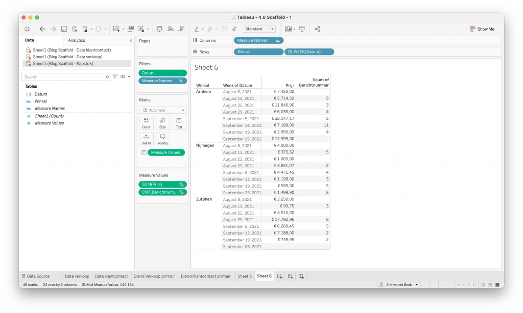Click the Swap Rows and Columns icon

tap(159, 29)
